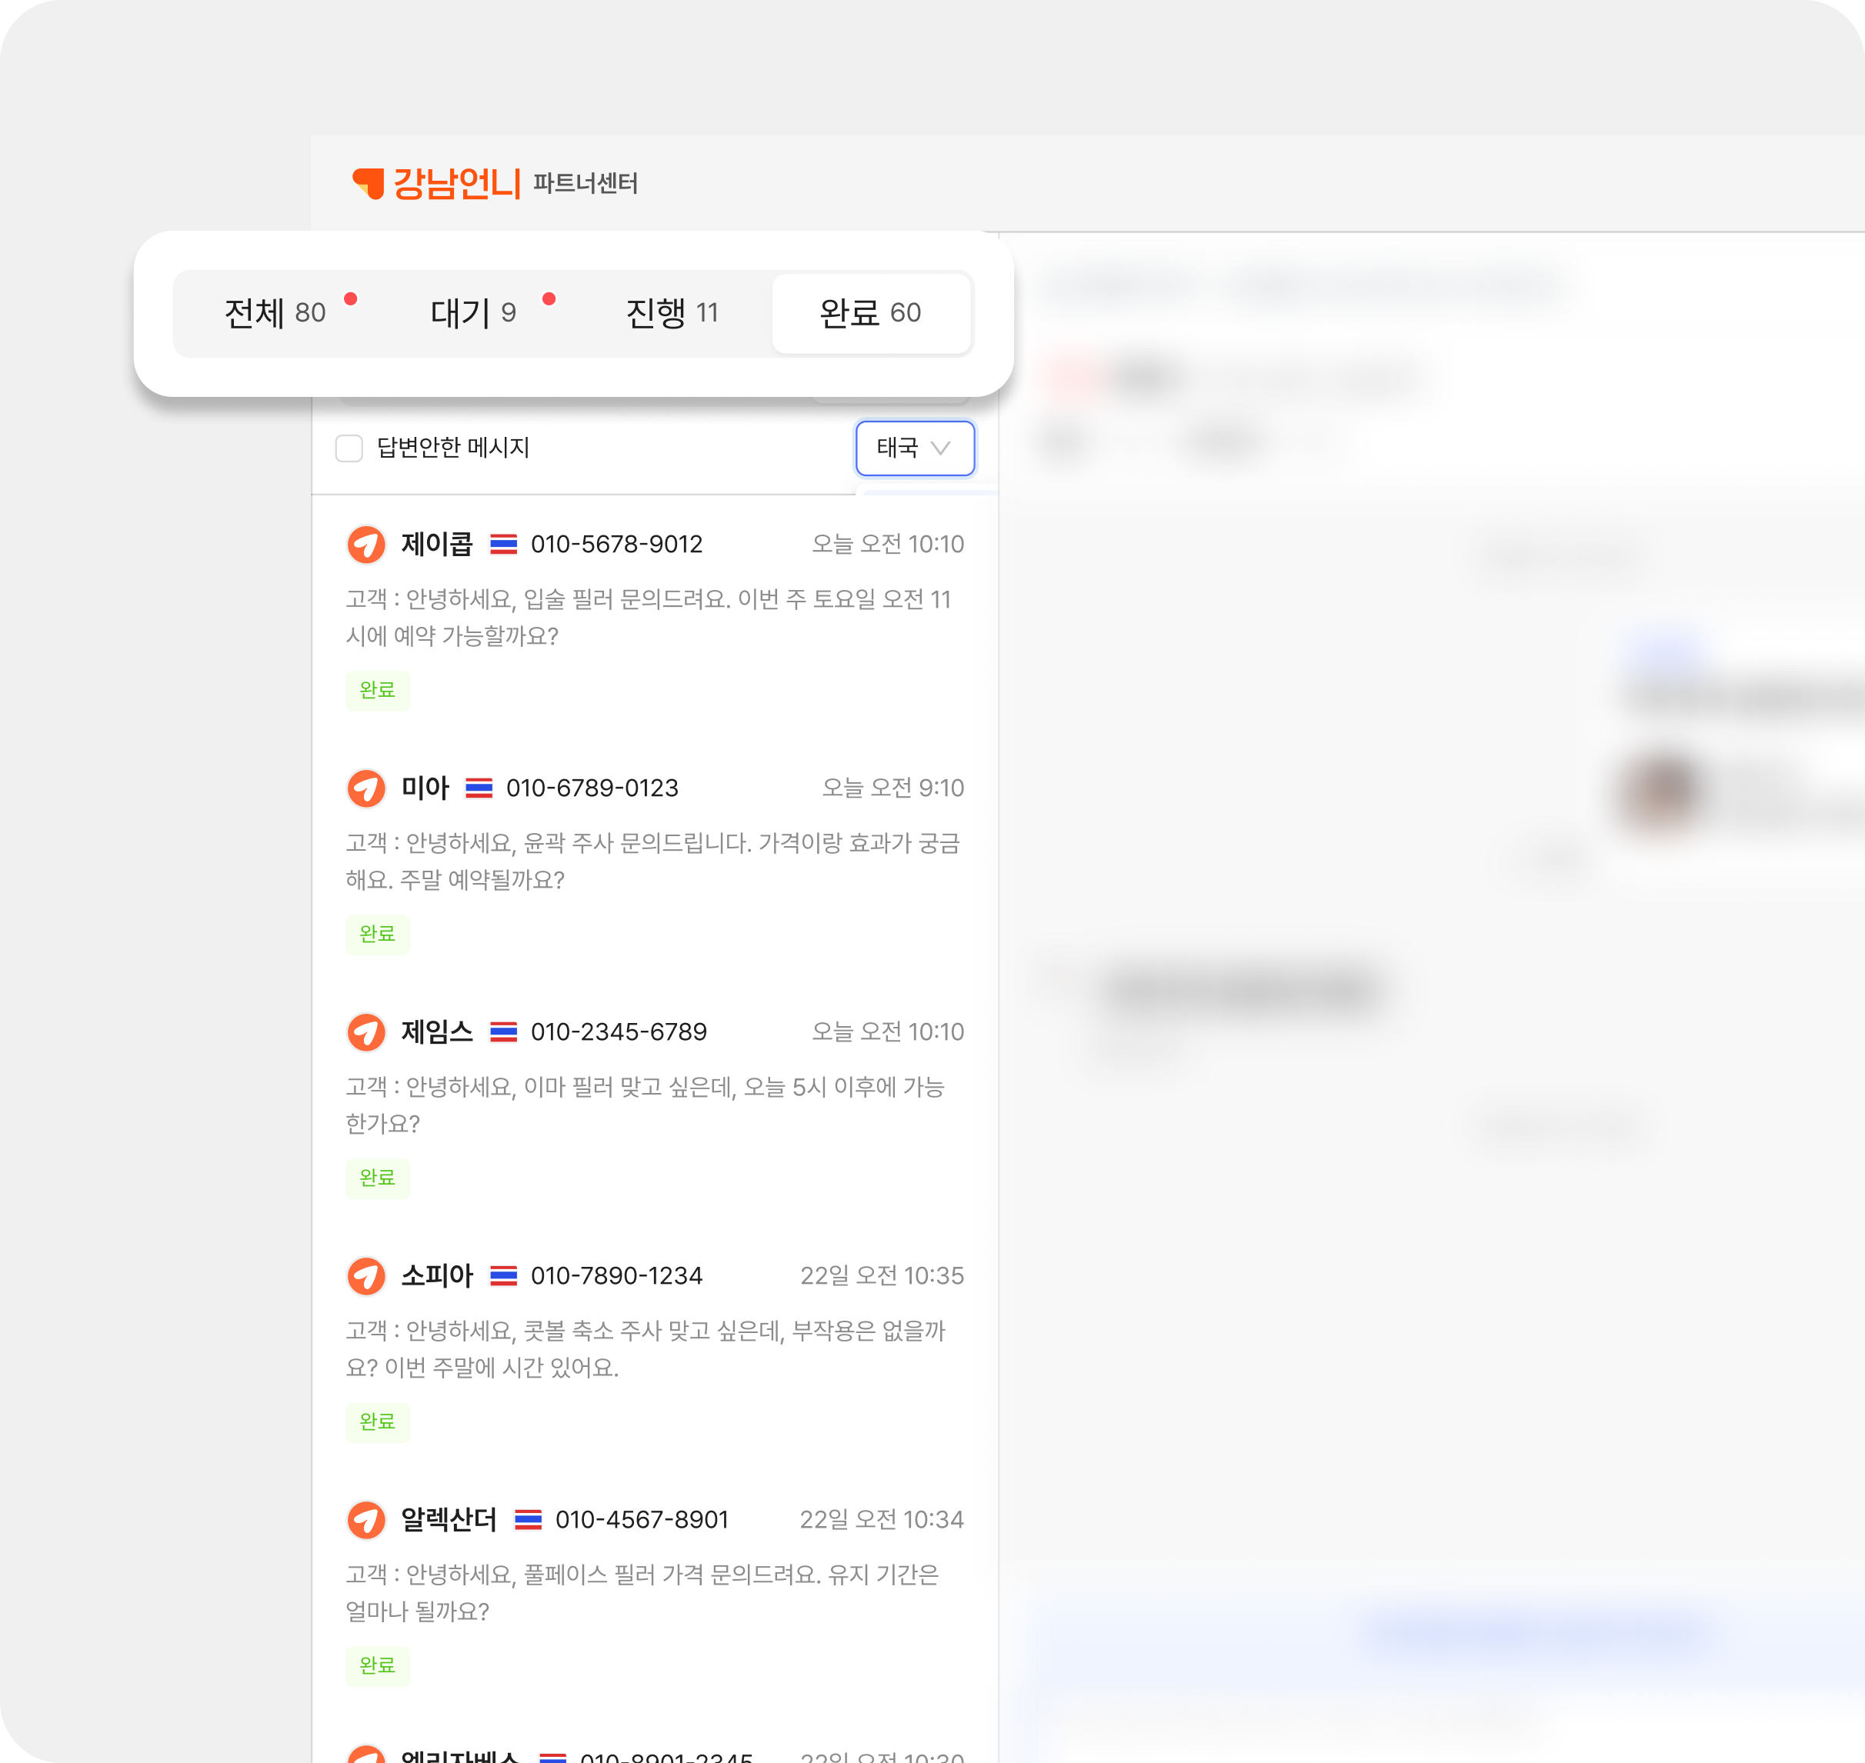Click 제이콥's orange avatar icon
1865x1763 pixels.
click(x=366, y=544)
